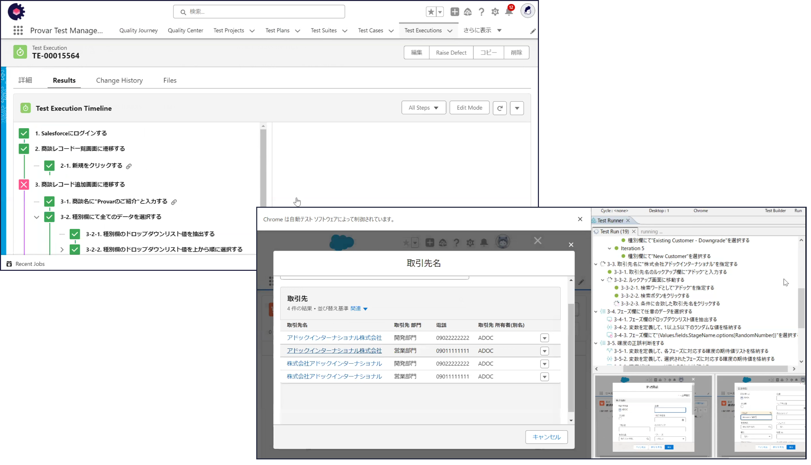Screen dimensions: 811x465
Task: Click the Raise Defect button
Action: (x=451, y=53)
